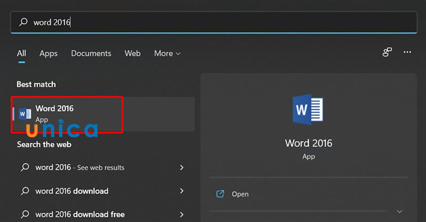Switch to the Apps tab
Image resolution: width=426 pixels, height=222 pixels.
click(x=48, y=54)
